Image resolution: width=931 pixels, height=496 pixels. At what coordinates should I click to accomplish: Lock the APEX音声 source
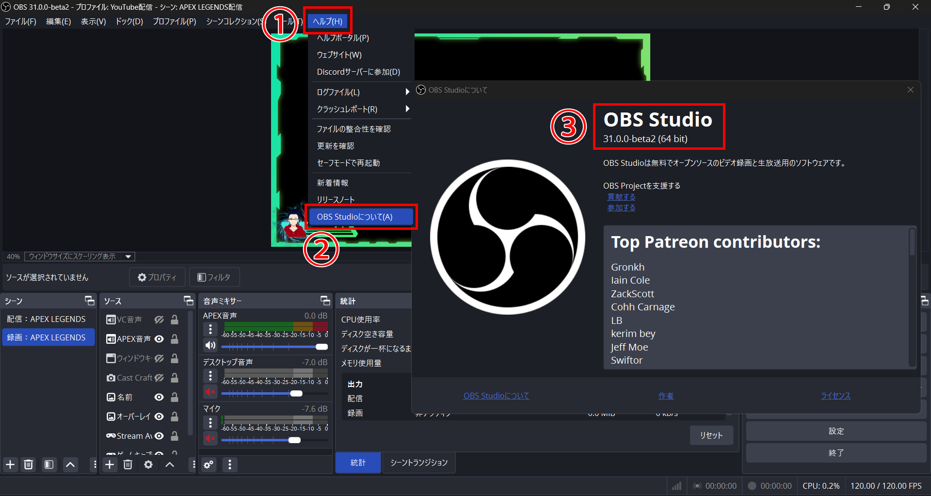pyautogui.click(x=175, y=339)
